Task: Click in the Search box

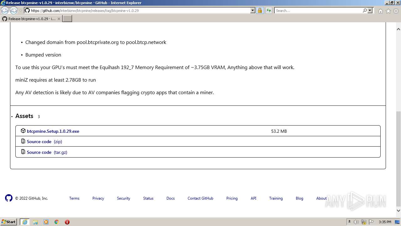Action: click(x=318, y=10)
